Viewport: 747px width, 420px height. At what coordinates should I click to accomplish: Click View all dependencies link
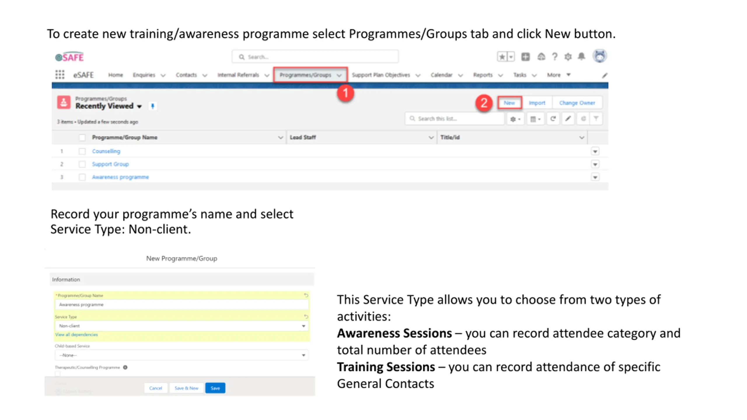point(76,335)
